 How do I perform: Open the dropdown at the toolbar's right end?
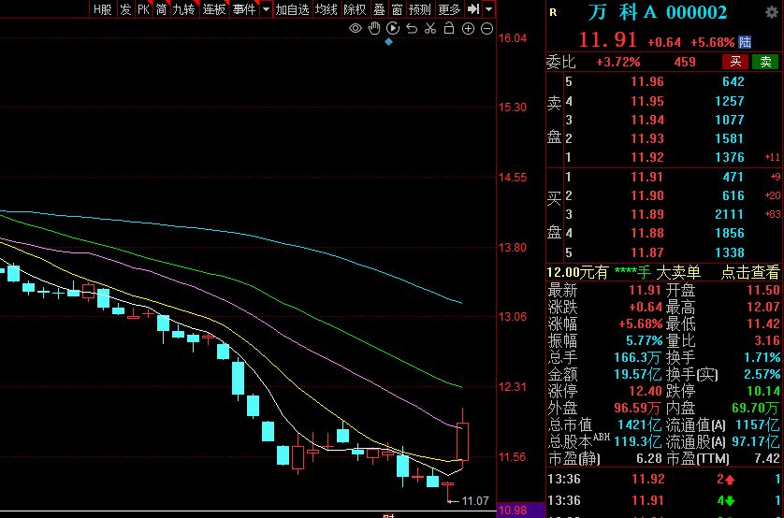tap(489, 9)
